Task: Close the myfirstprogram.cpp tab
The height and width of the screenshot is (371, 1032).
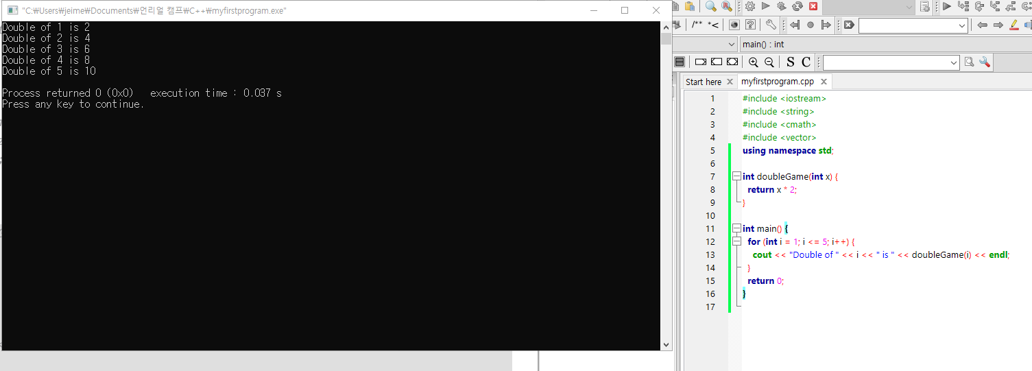Action: [824, 82]
